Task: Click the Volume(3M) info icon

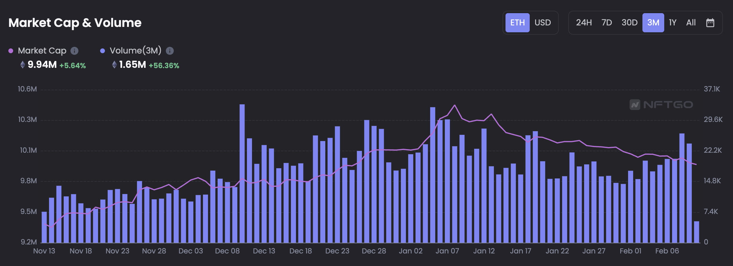Action: click(170, 51)
